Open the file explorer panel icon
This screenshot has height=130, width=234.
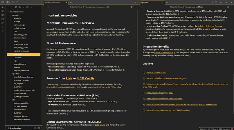pos(8,2)
